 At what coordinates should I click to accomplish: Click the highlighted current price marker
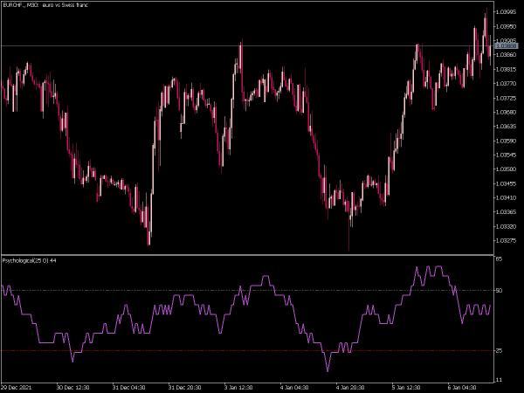click(x=506, y=45)
